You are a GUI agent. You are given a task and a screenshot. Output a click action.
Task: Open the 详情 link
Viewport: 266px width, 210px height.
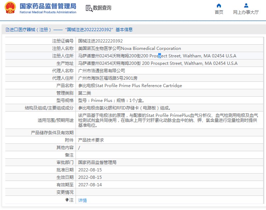[82, 200]
